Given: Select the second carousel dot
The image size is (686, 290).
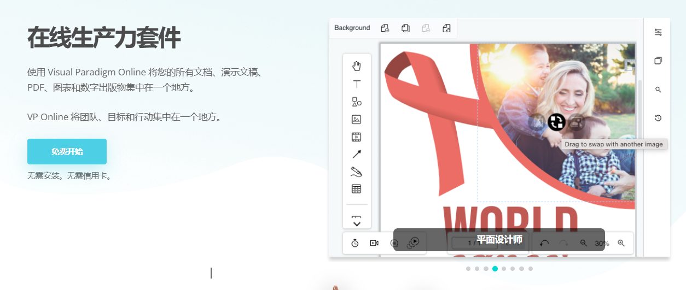Looking at the screenshot, I should pyautogui.click(x=477, y=269).
